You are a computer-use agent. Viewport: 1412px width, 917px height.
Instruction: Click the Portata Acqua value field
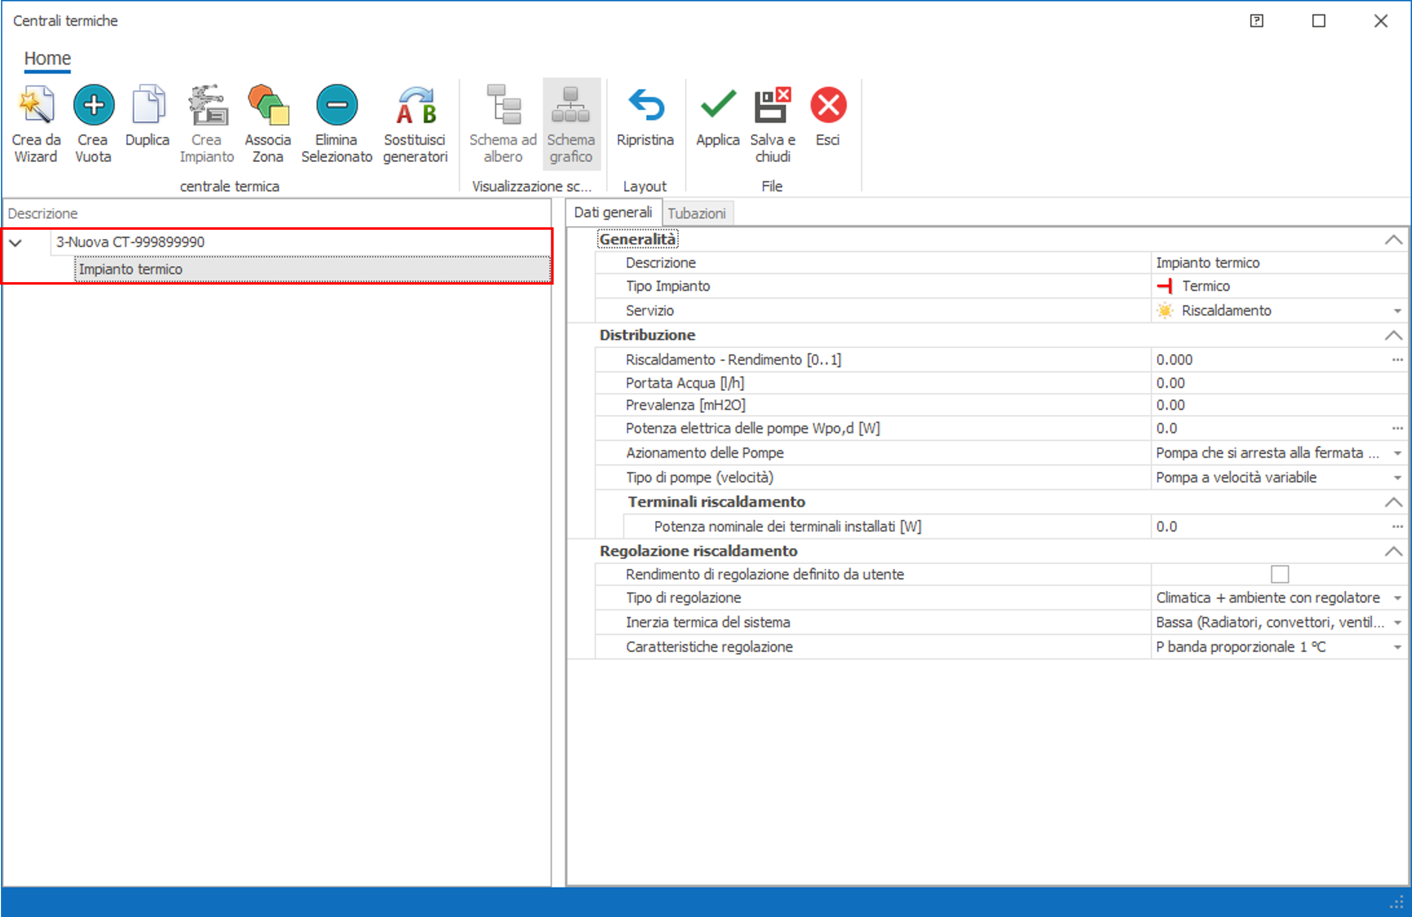[x=1269, y=383]
